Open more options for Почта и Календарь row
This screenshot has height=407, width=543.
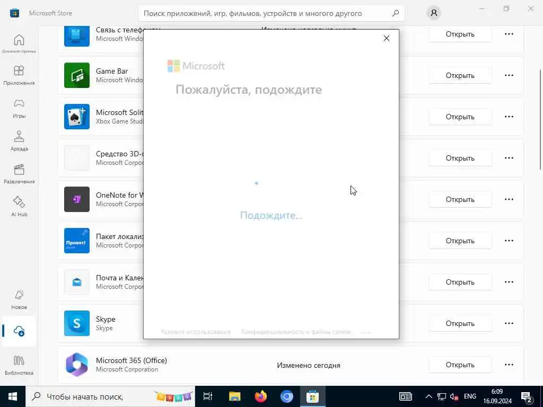pyautogui.click(x=509, y=282)
